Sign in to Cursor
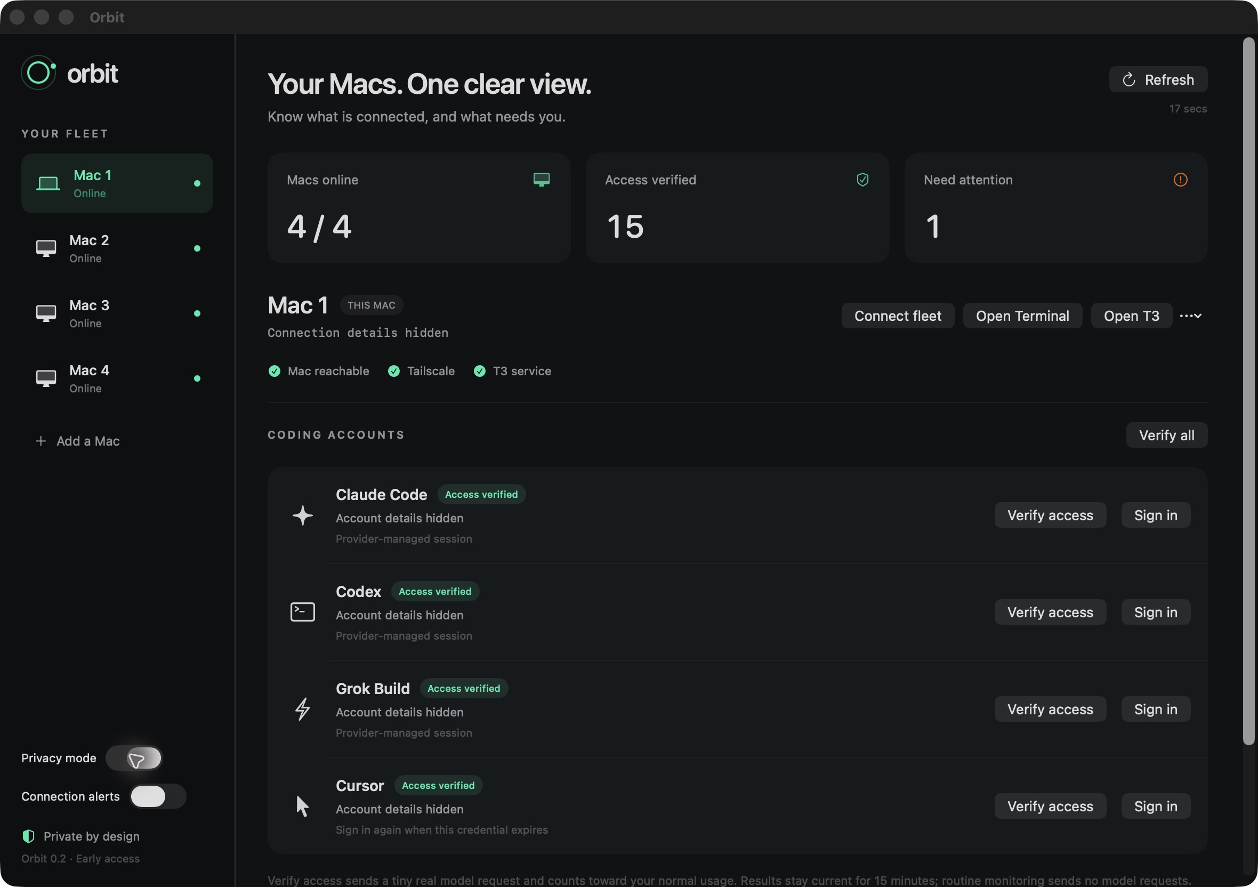The height and width of the screenshot is (887, 1258). coord(1156,806)
